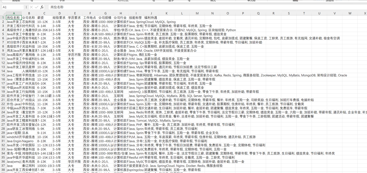This screenshot has width=367, height=173.
Task: Click header cell 公司行业
Action: pyautogui.click(x=121, y=18)
